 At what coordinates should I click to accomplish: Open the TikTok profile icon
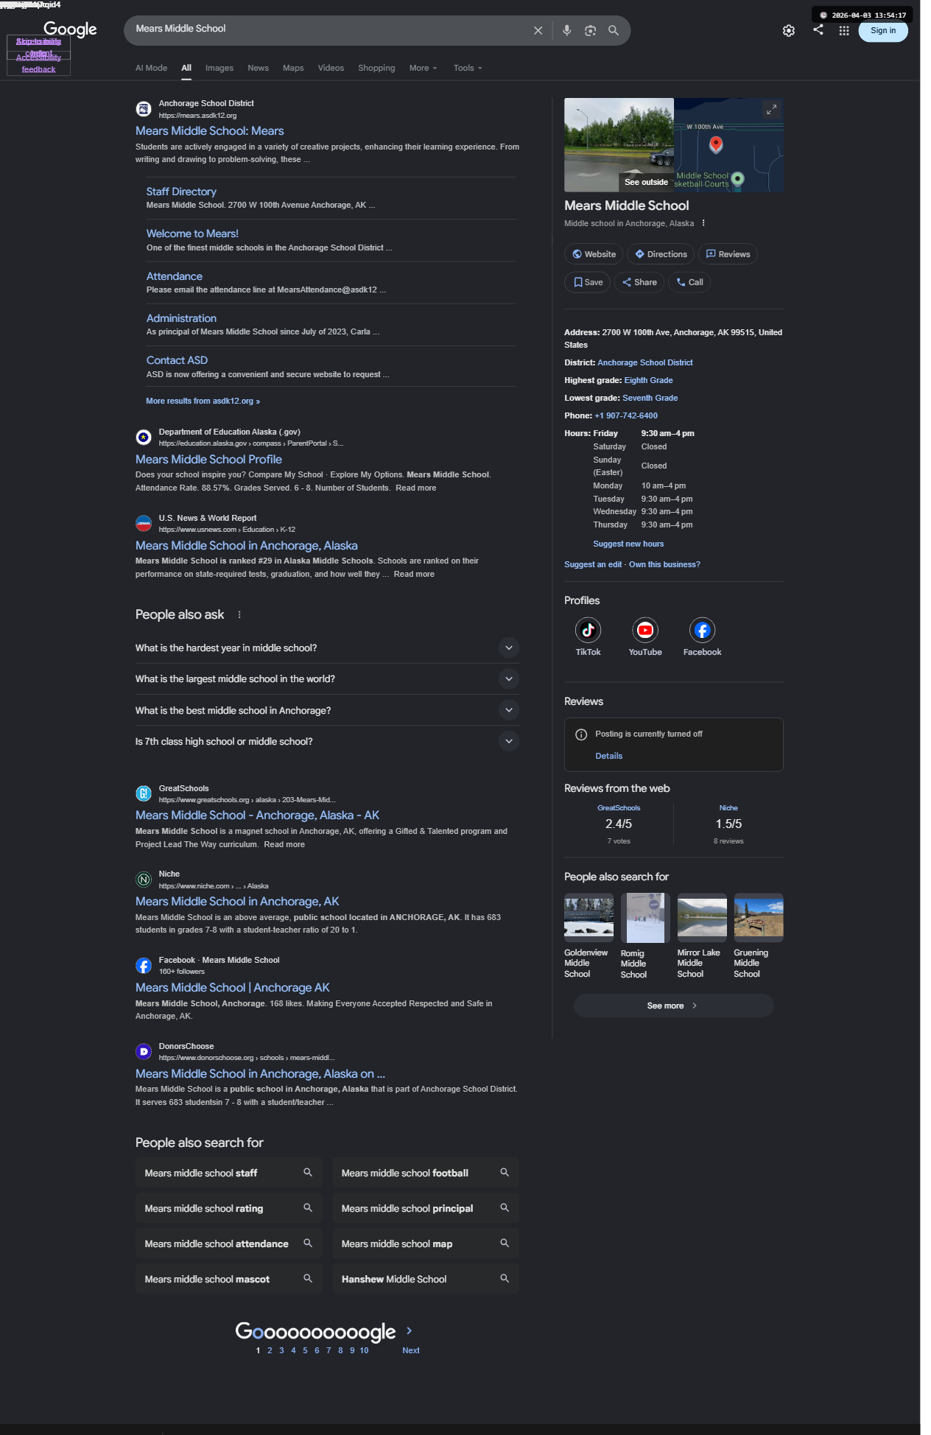[x=588, y=630]
